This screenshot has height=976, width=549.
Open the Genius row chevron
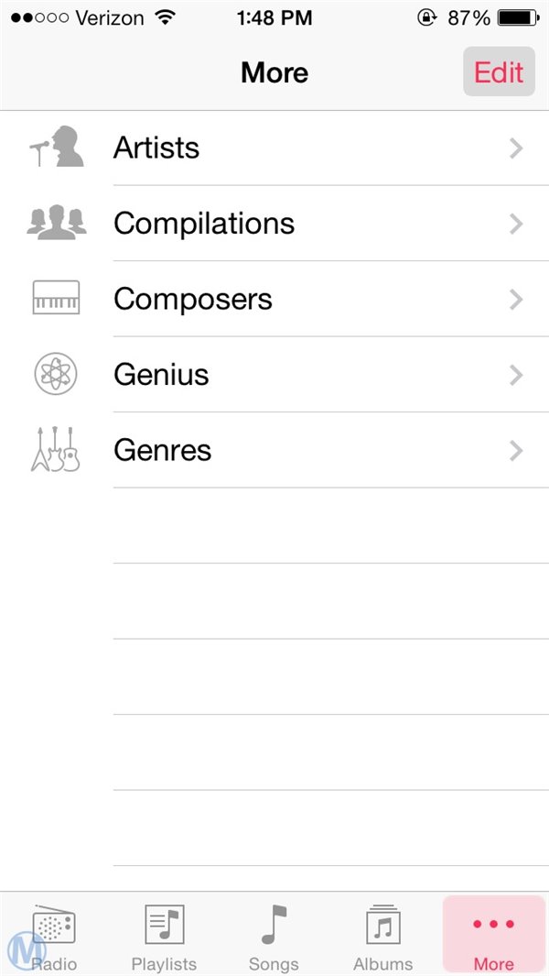click(x=517, y=375)
